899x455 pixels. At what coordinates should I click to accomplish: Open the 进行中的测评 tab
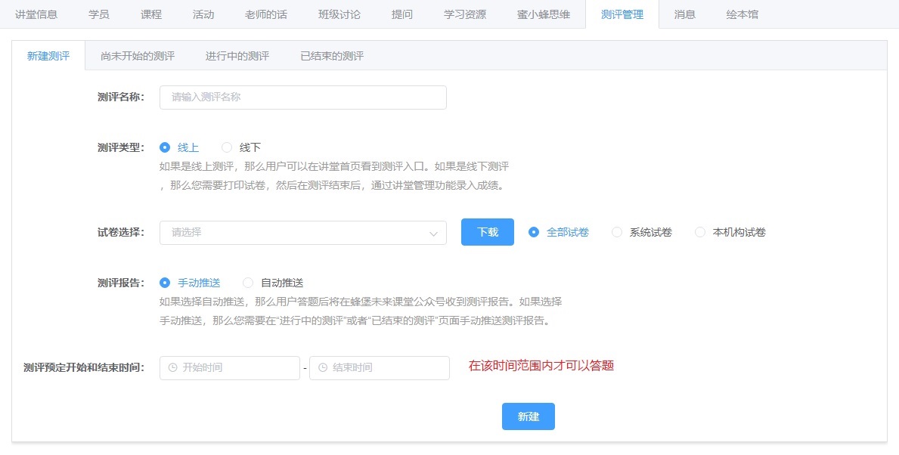(x=237, y=56)
